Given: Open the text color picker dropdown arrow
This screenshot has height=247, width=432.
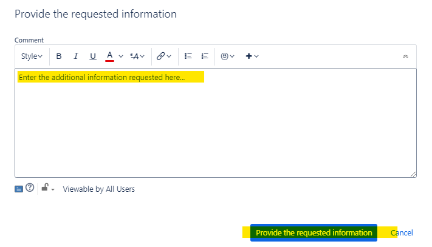Looking at the screenshot, I should [x=120, y=56].
